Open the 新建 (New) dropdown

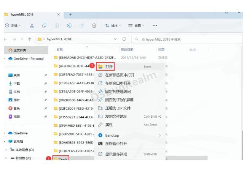point(13,25)
